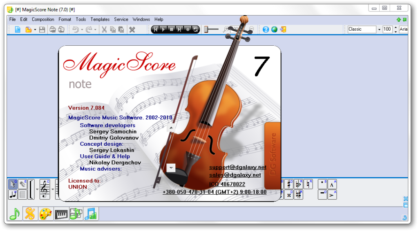
Task: Open the File menu
Action: (x=13, y=20)
